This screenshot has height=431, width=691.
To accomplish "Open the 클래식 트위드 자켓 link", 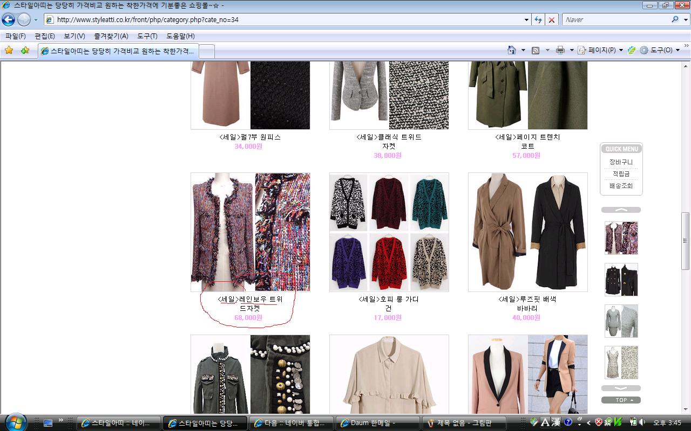I will pos(389,142).
